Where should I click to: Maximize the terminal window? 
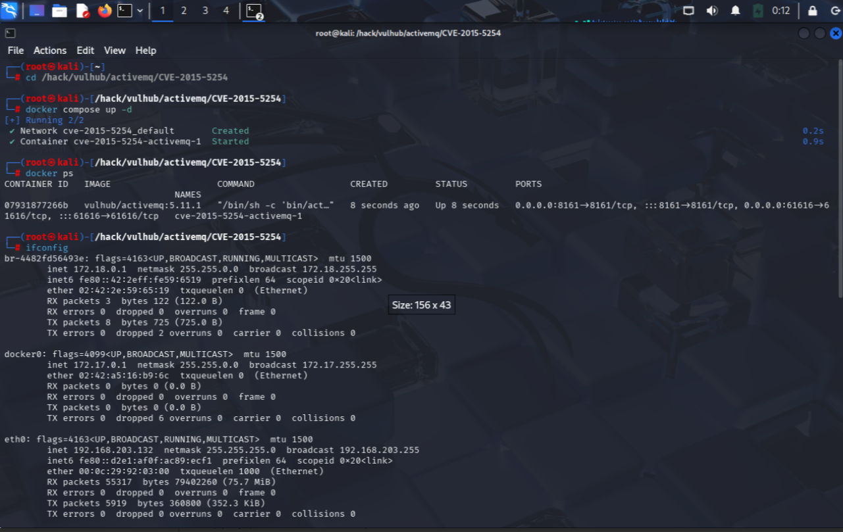[820, 34]
